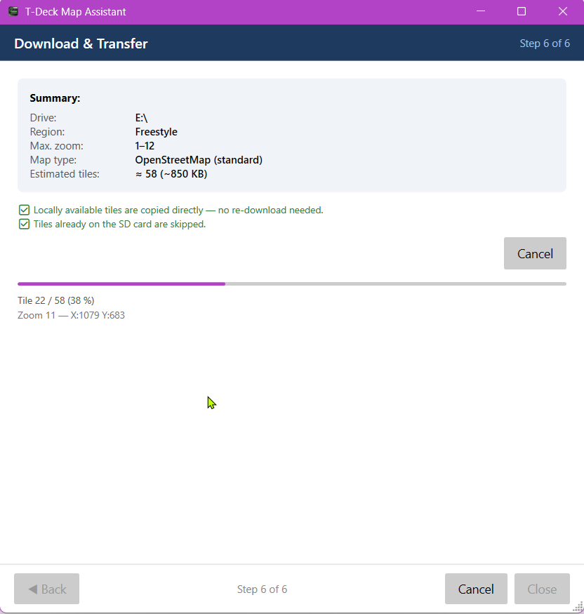Click the 'Region:' label

pos(48,132)
